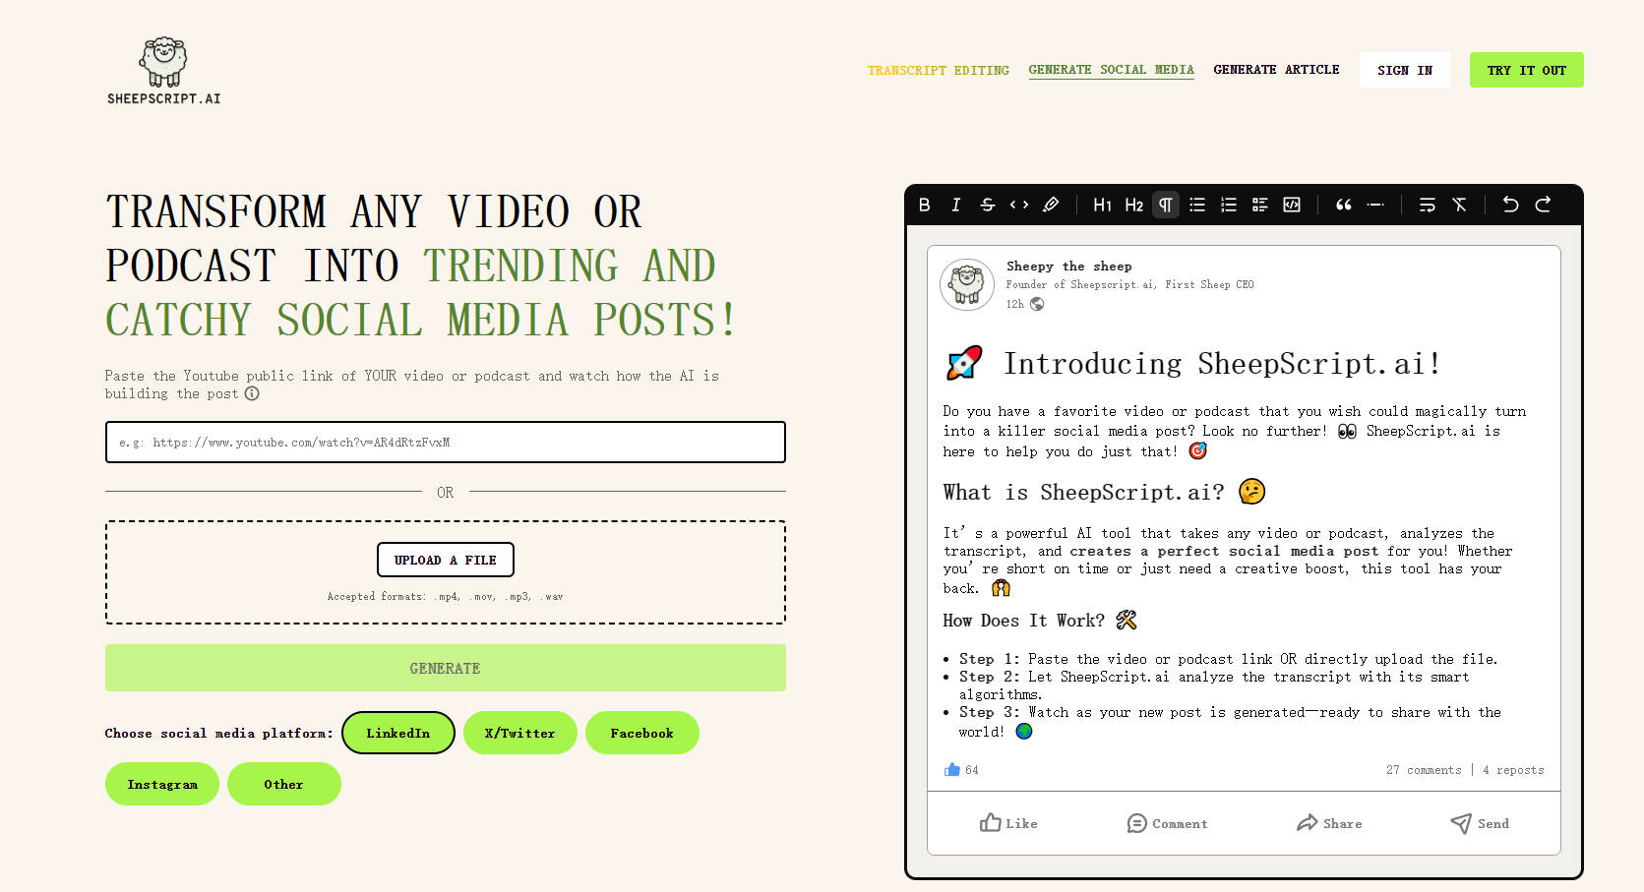Click the YouTube link input field
Screen dimensions: 1644x892
click(445, 442)
